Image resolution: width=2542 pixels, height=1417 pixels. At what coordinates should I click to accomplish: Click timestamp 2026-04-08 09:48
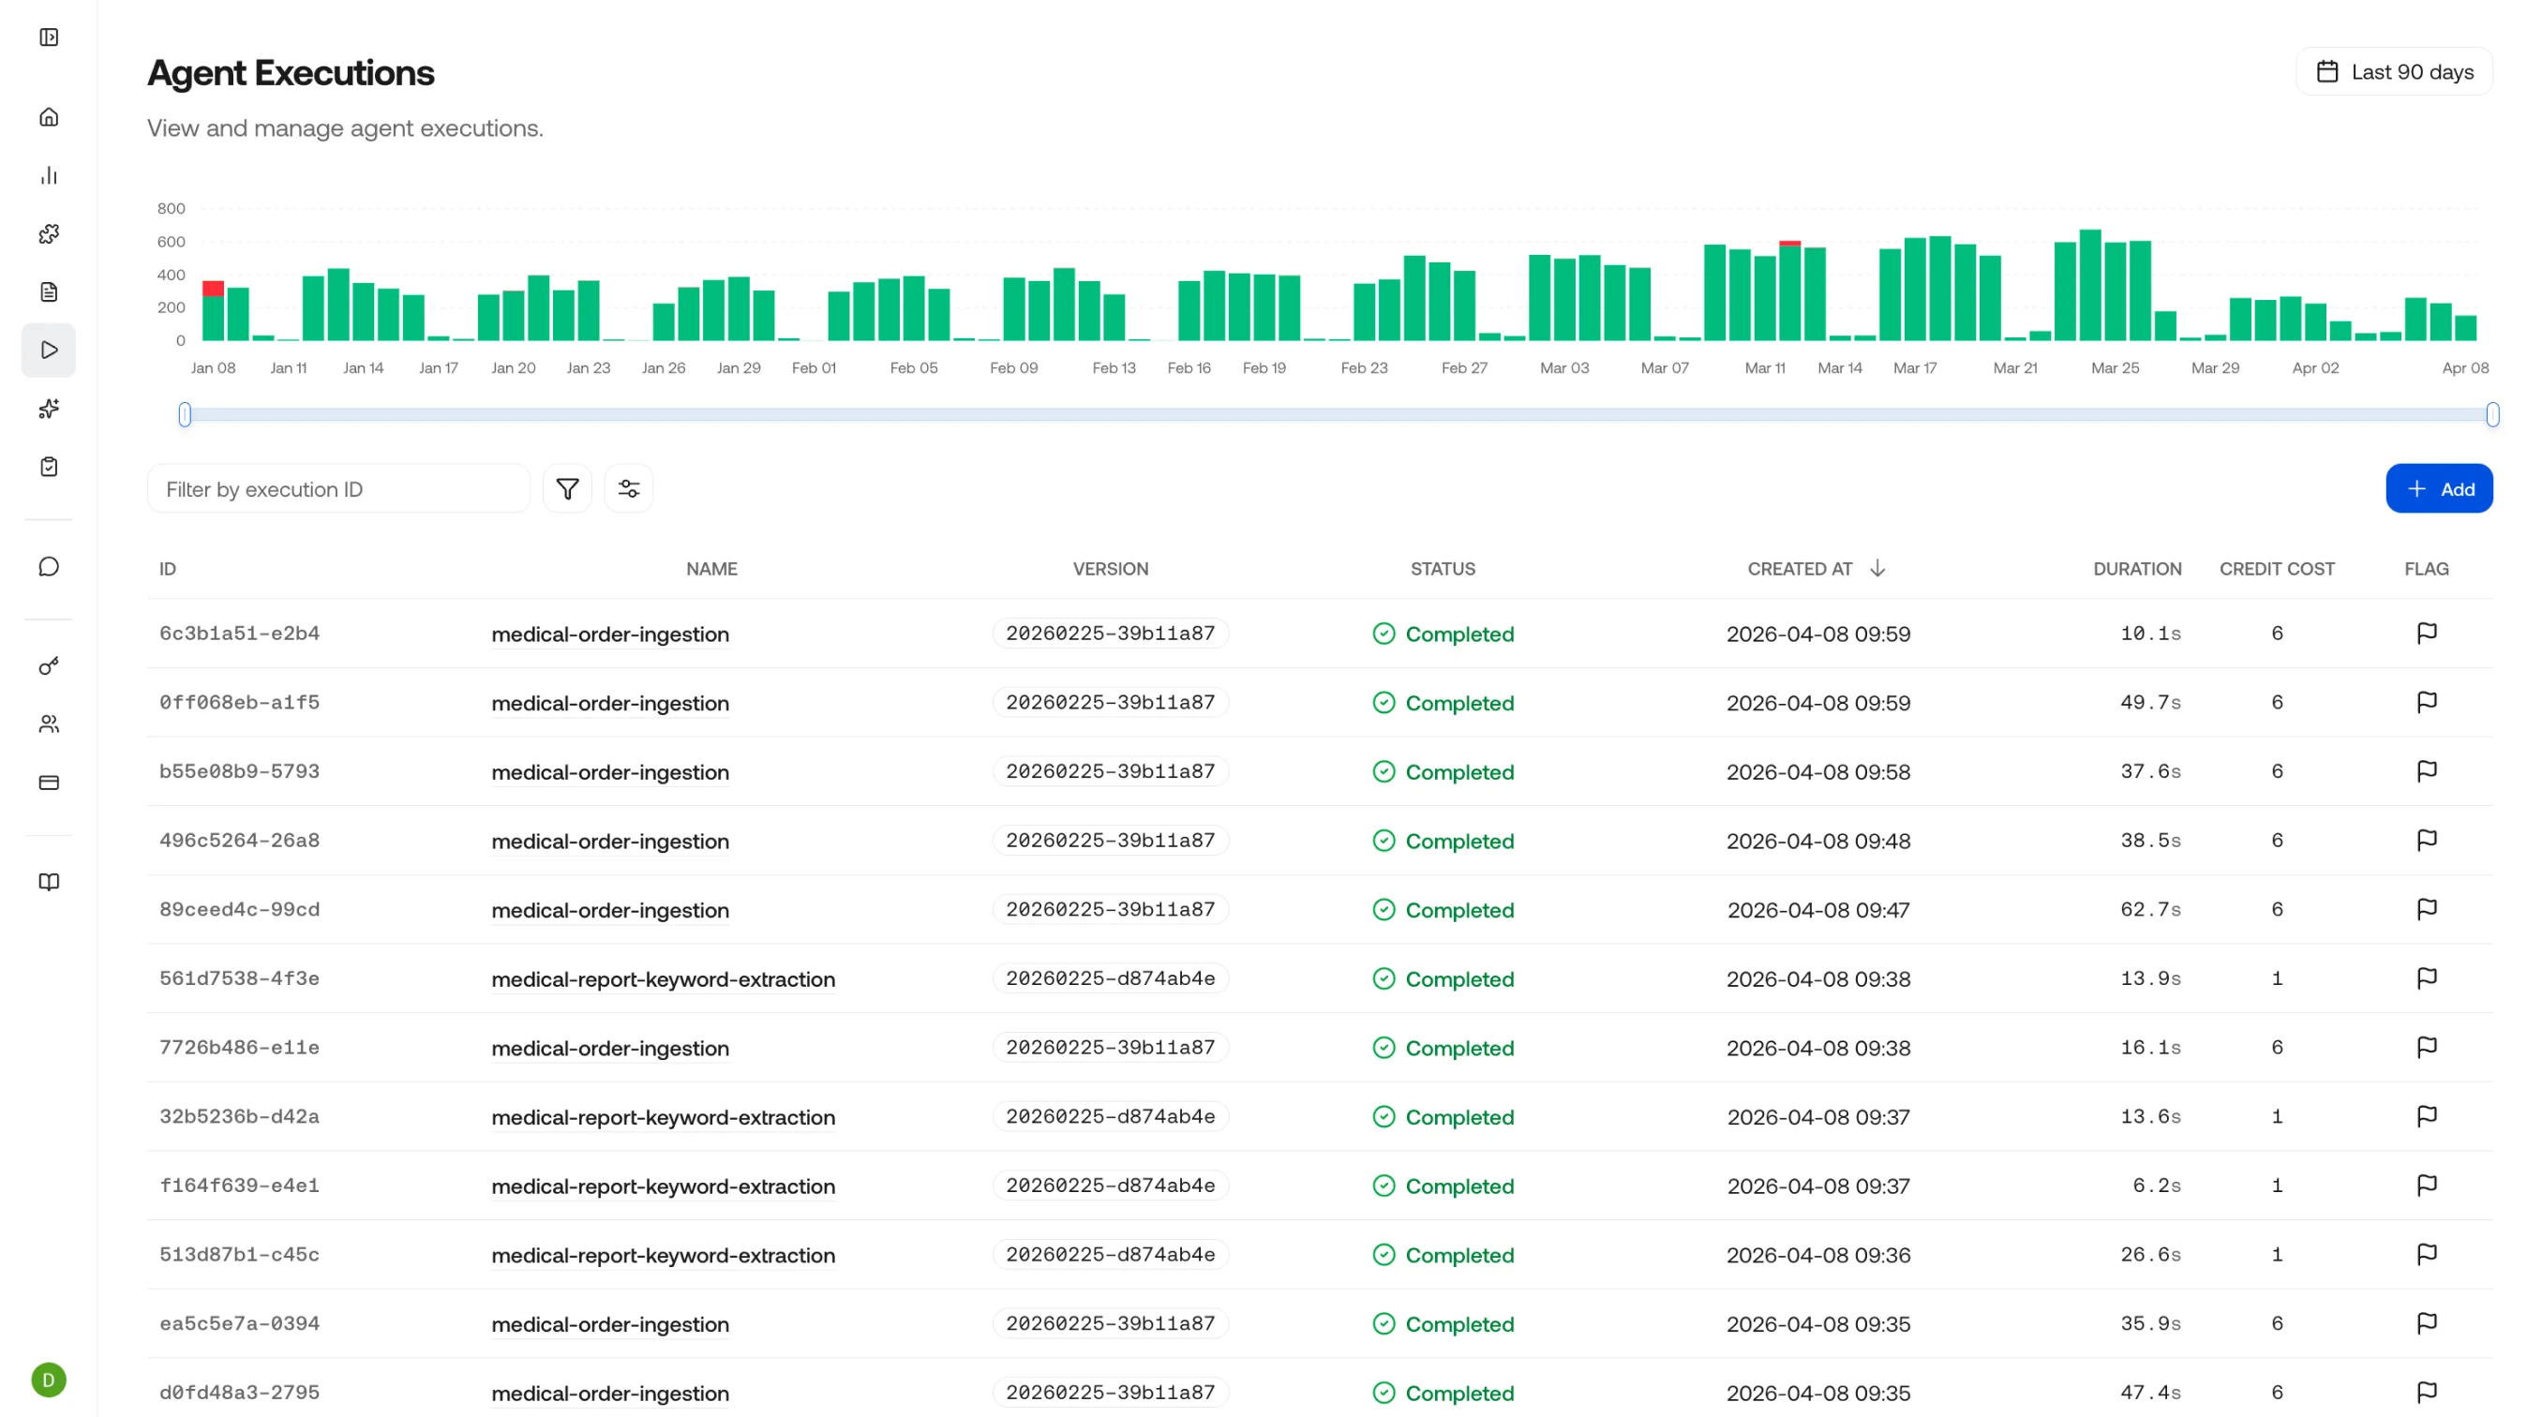coord(1817,842)
